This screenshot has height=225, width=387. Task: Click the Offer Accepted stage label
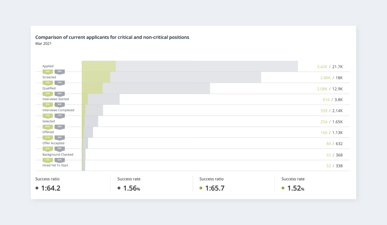point(53,143)
